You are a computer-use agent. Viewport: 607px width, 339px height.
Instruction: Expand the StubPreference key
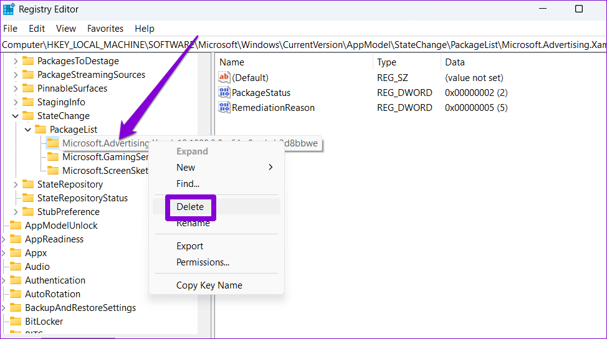(16, 212)
